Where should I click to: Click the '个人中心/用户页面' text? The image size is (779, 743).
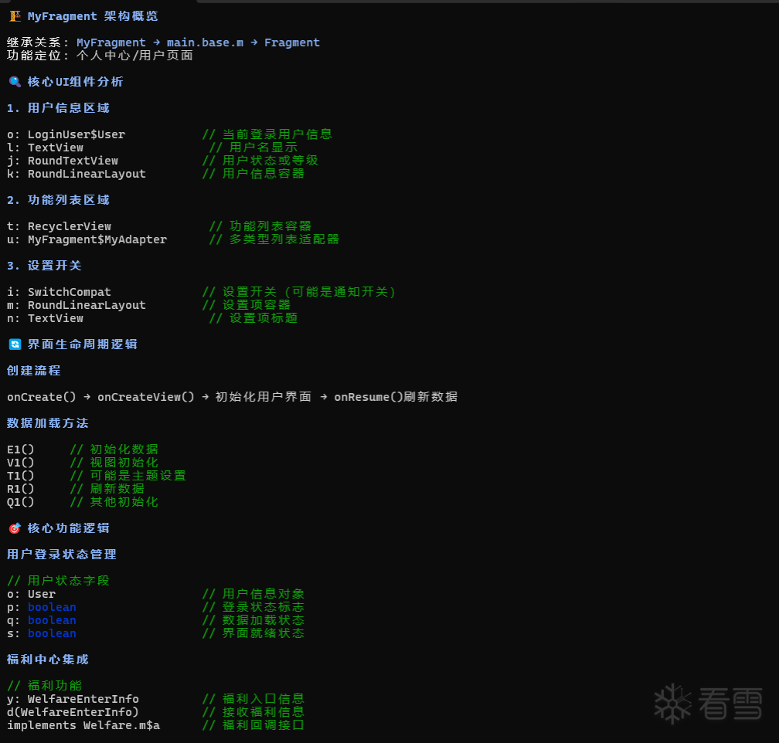click(134, 56)
